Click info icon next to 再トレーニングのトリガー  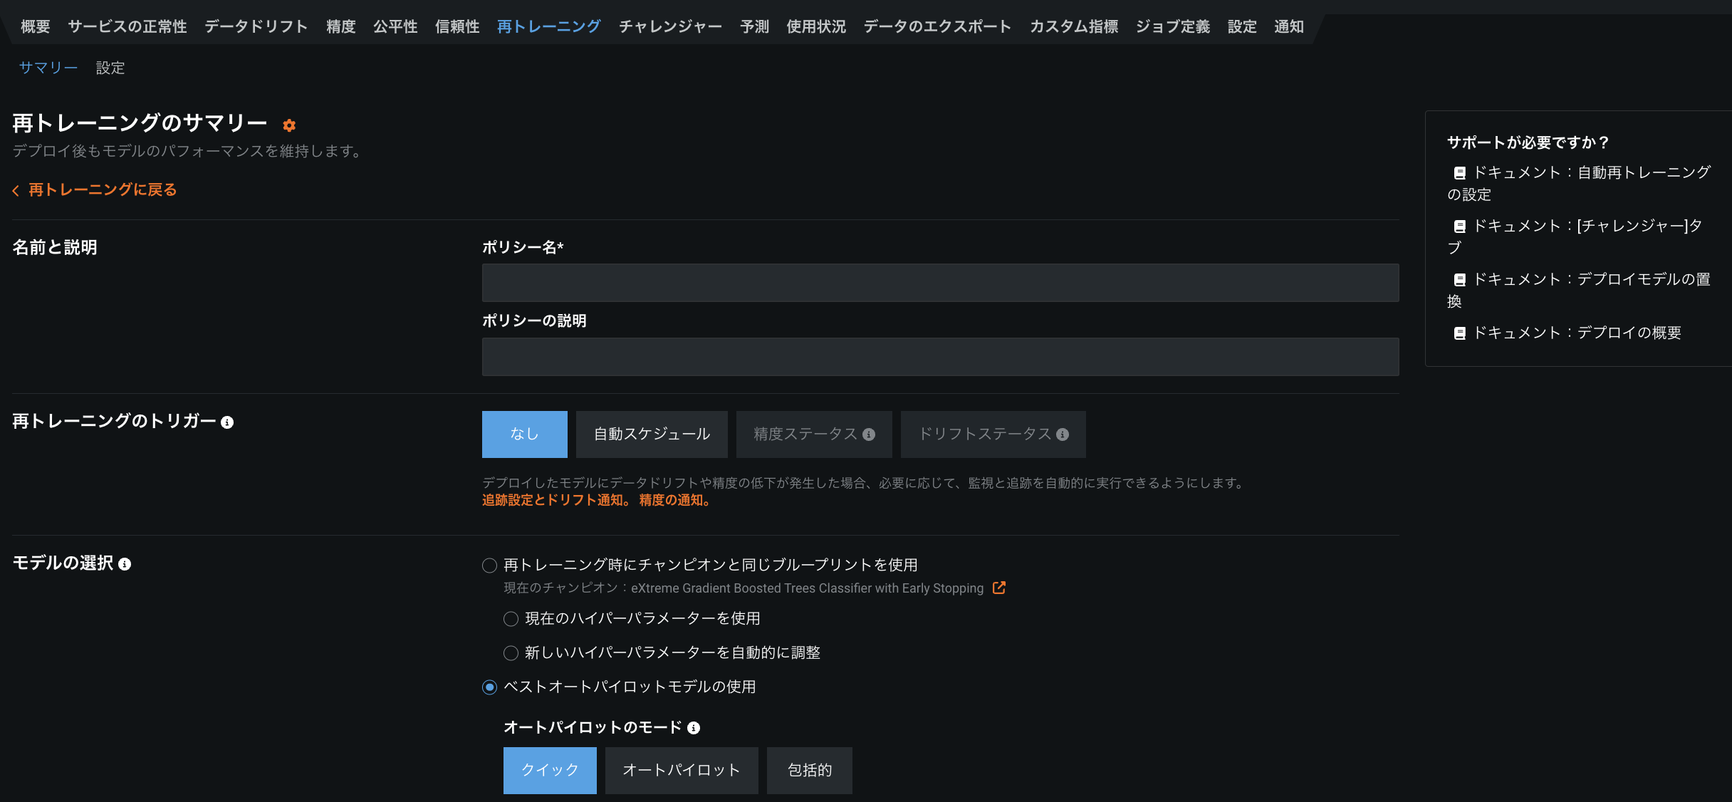[x=227, y=422]
